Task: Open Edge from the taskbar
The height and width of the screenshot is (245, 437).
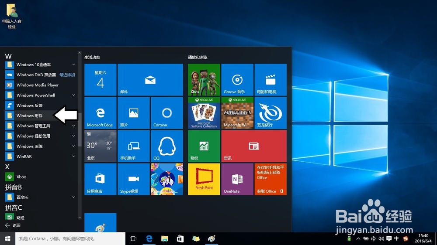Action: pos(149,238)
